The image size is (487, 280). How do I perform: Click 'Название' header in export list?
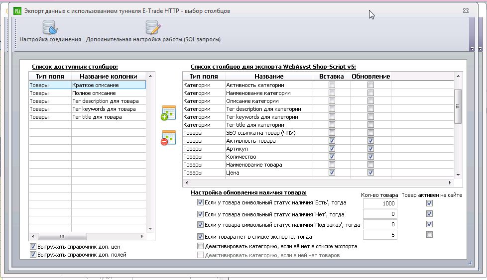click(269, 76)
